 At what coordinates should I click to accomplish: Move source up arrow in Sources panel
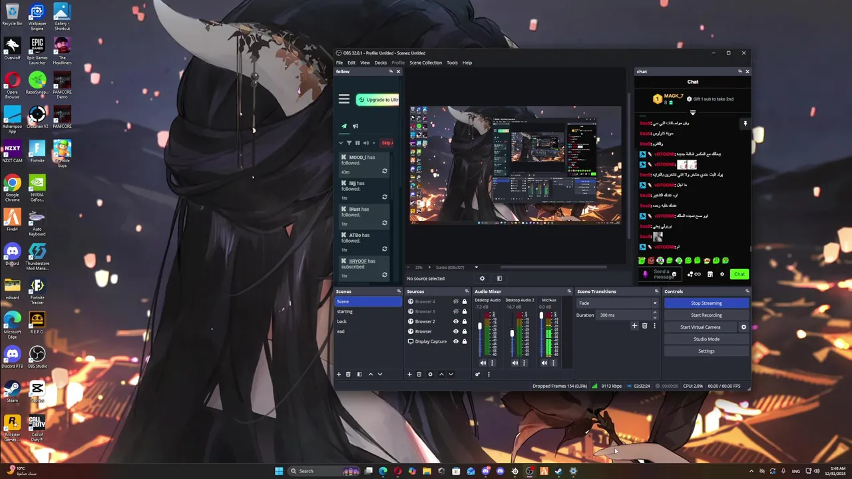coord(441,374)
